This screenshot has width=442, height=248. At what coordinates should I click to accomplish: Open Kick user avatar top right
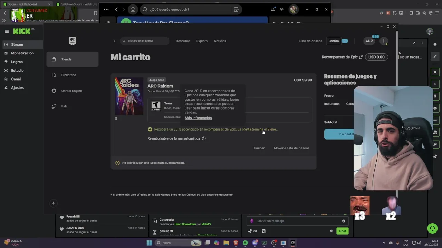[430, 31]
